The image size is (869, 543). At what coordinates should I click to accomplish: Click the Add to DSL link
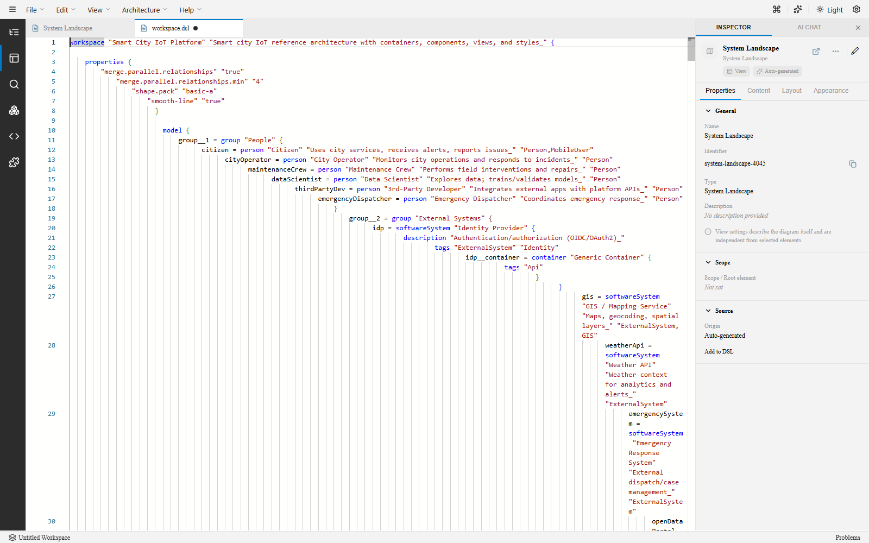pos(719,351)
